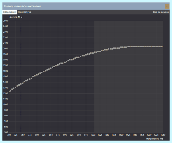This screenshot has width=172, height=143.
Task: Click the 2500 frequency axis label
Action: [x=5, y=21]
